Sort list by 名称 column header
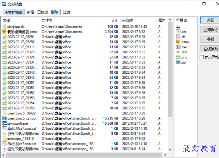 click(x=21, y=21)
